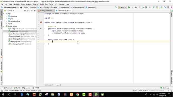Open the Build tool window button
173x97 pixels.
(17, 88)
